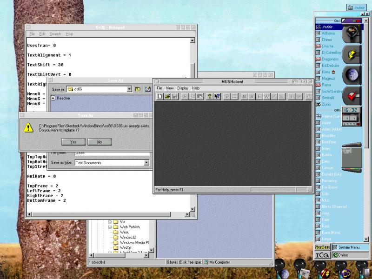The height and width of the screenshot is (279, 372).
Task: Open the Save as type dropdown
Action: point(146,163)
